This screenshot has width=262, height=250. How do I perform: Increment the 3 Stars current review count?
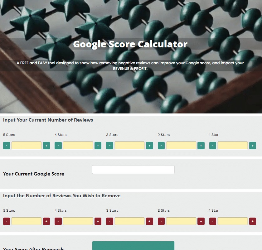tap(149, 145)
